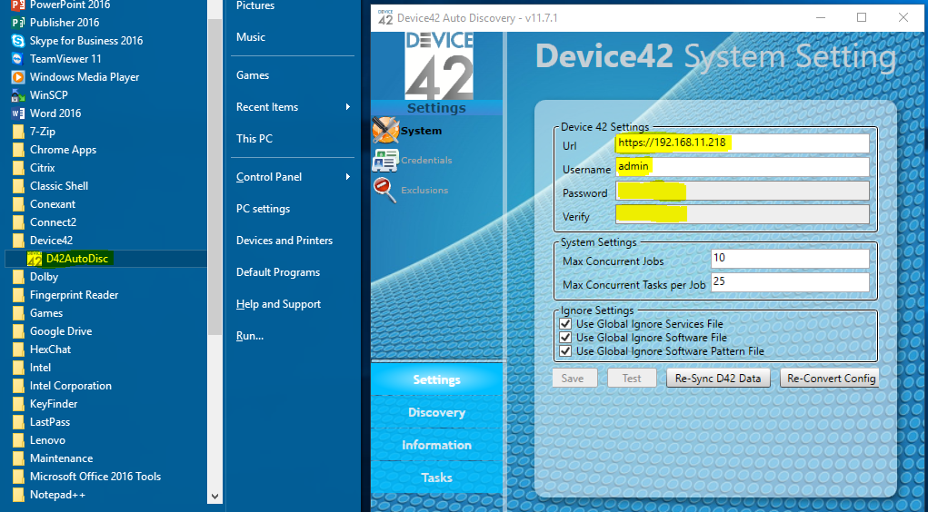Click the Password input field
Viewport: 928px width, 512px height.
[x=743, y=191]
